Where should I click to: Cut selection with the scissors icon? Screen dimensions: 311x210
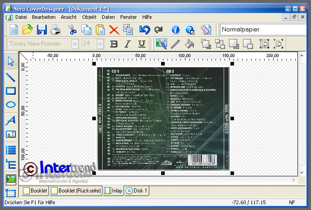pos(72,30)
